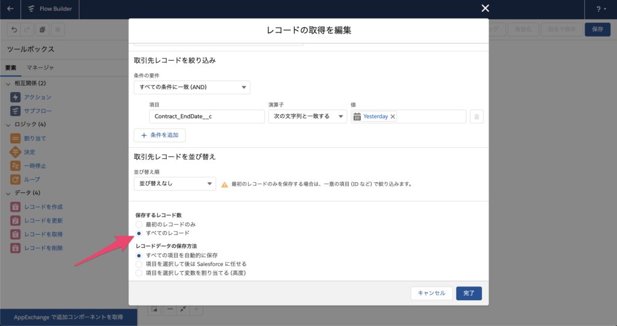The image size is (617, 326).
Task: Select すべての項目を自動的に保存 radio
Action: pos(139,256)
